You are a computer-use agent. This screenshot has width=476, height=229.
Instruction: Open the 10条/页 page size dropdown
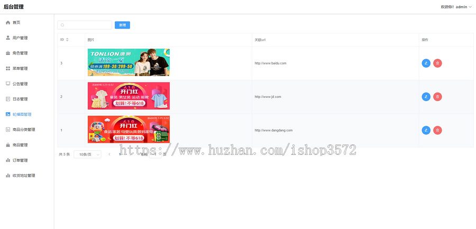click(87, 154)
